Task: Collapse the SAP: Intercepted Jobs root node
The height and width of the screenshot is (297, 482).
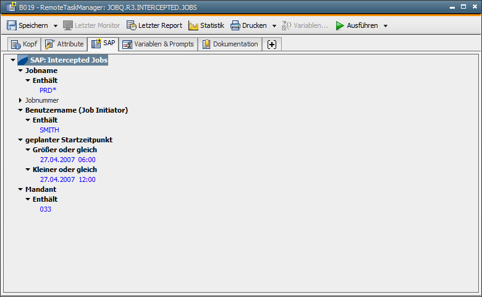Action: pyautogui.click(x=13, y=60)
